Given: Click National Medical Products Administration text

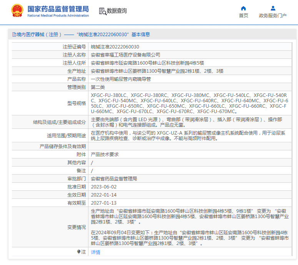Looking at the screenshot, I should tap(58, 16).
